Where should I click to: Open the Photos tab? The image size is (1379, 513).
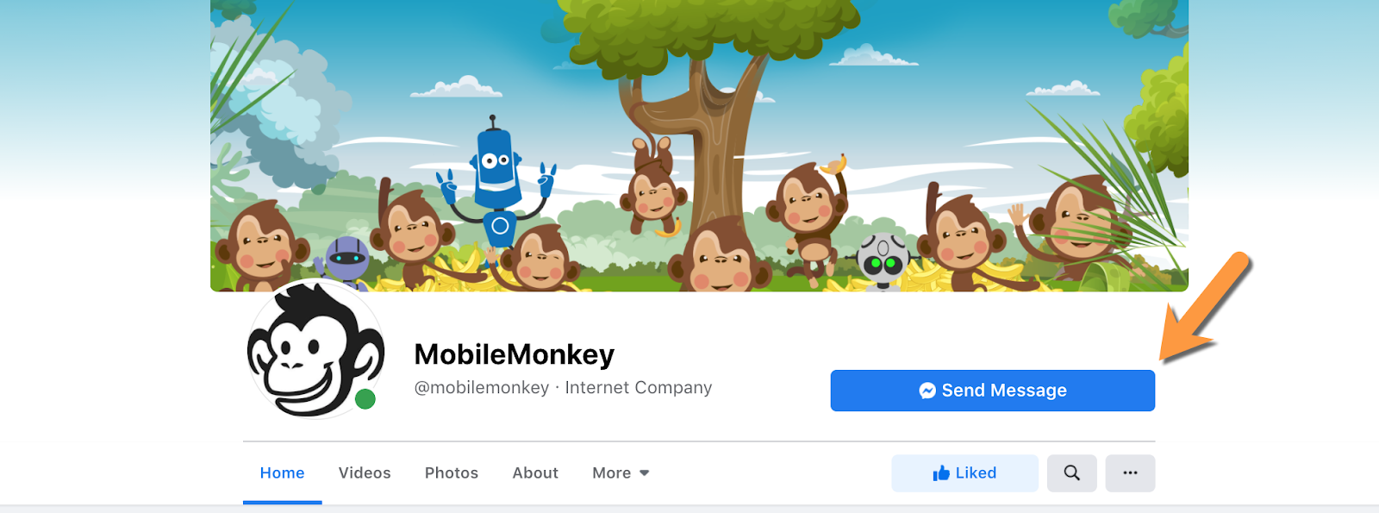452,473
